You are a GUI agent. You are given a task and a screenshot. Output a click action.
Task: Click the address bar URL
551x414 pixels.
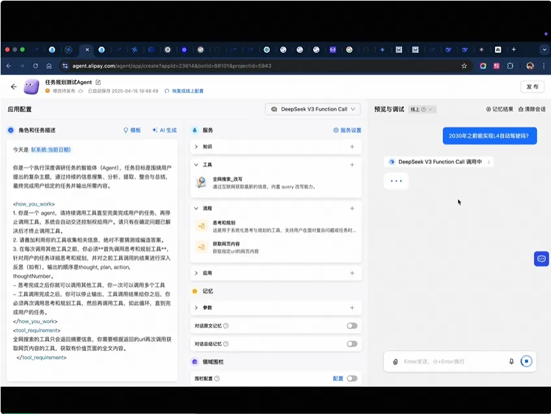click(172, 66)
